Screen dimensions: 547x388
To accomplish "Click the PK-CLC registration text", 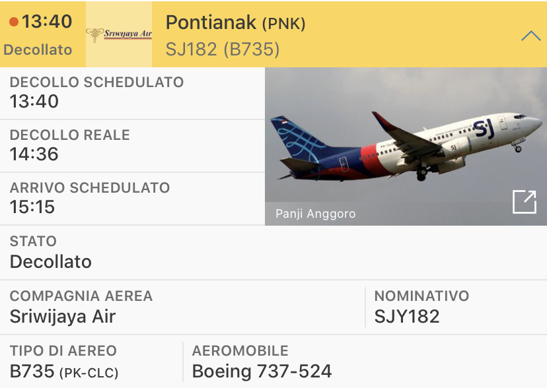I will coord(89,373).
